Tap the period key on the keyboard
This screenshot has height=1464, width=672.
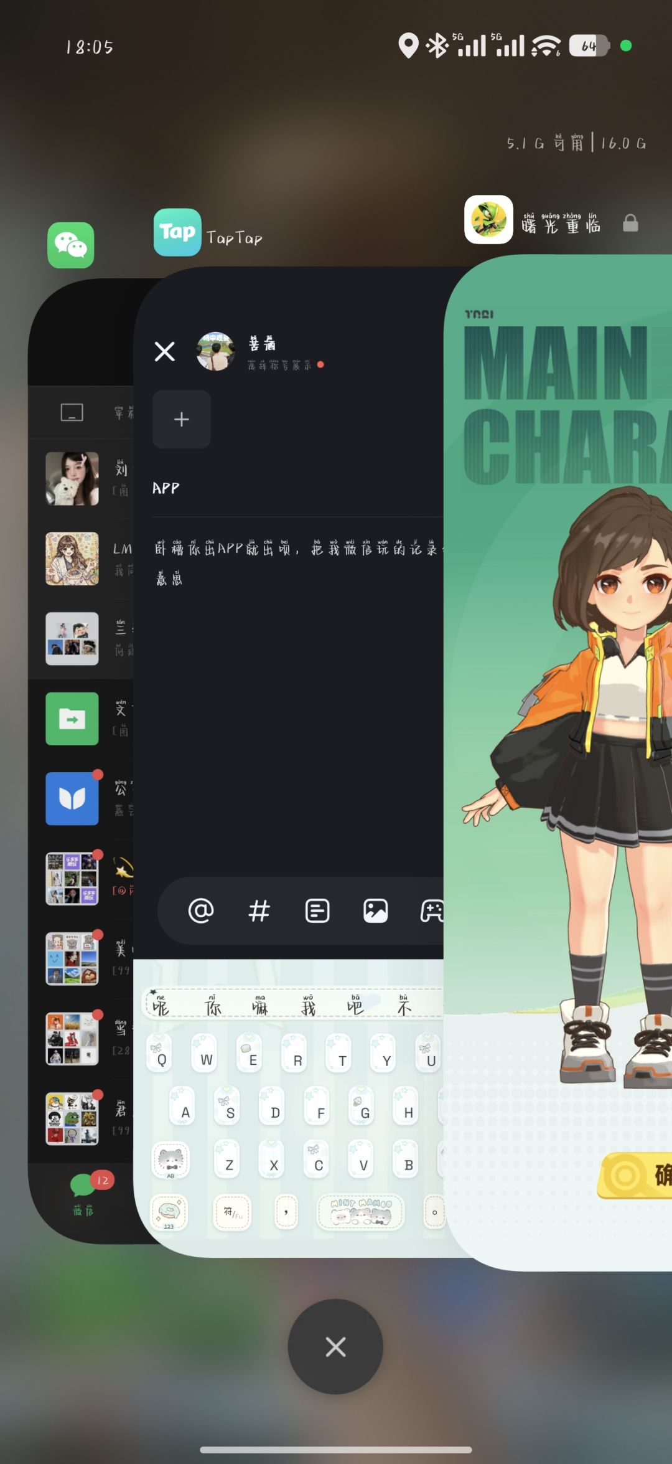coord(434,1212)
